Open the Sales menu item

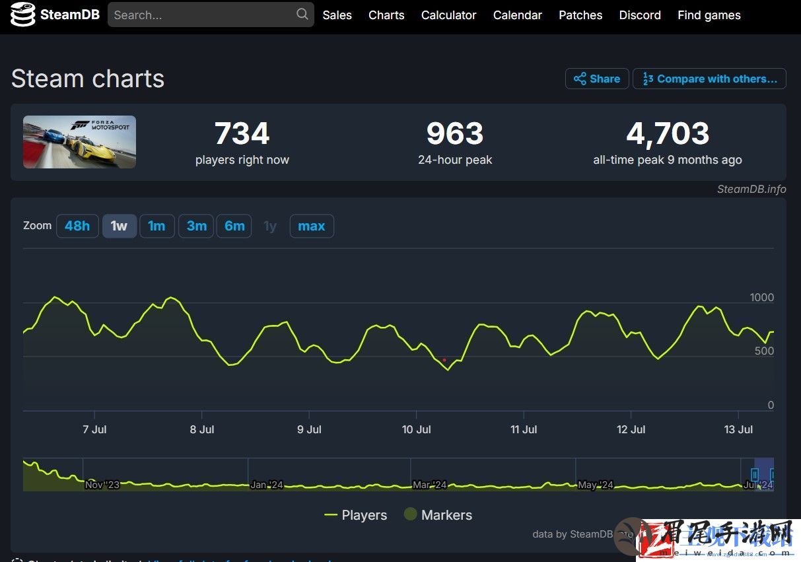[337, 15]
